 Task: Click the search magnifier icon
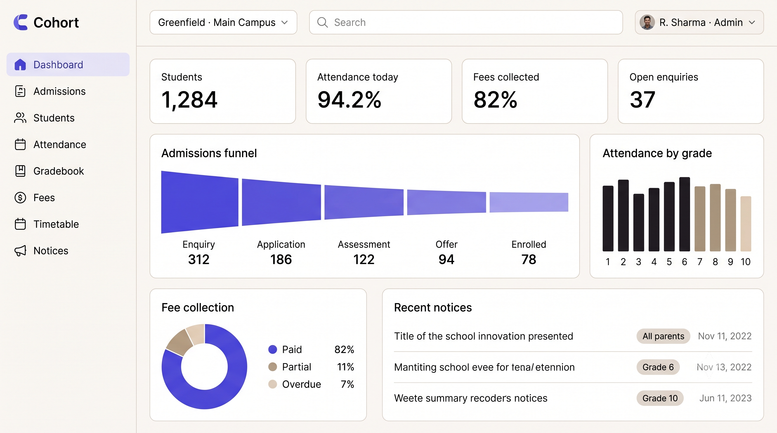click(322, 22)
